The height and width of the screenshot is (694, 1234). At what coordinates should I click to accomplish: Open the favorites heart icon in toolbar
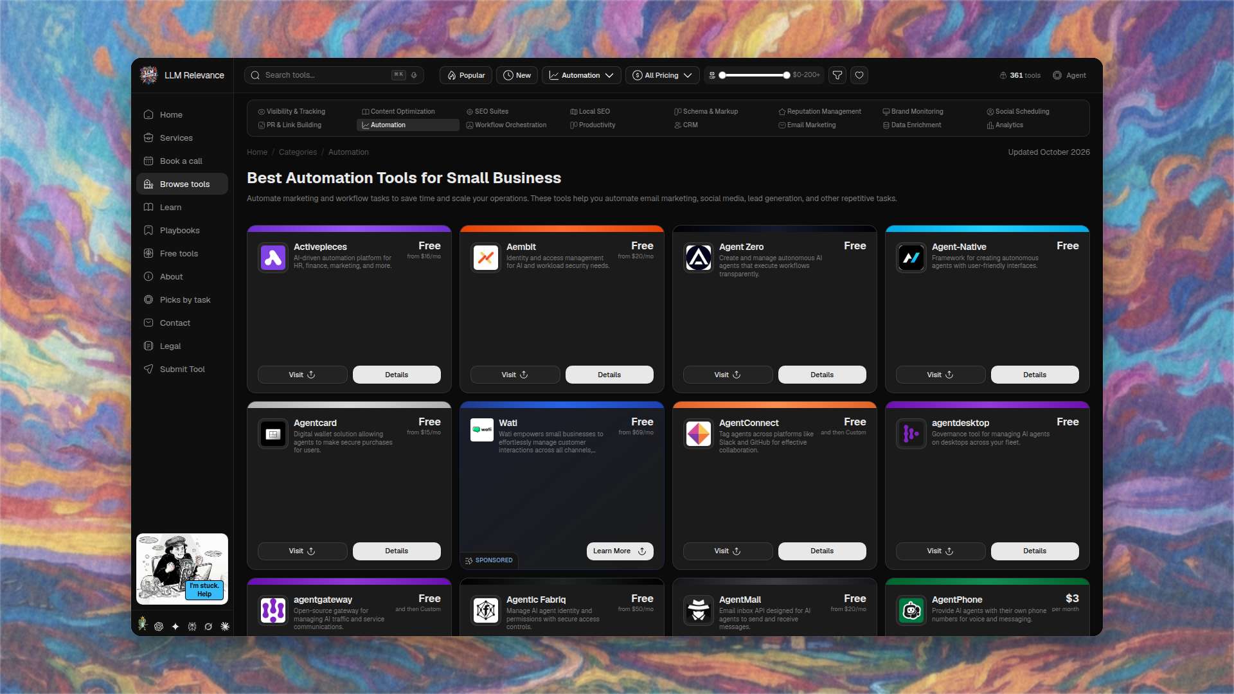pyautogui.click(x=859, y=75)
